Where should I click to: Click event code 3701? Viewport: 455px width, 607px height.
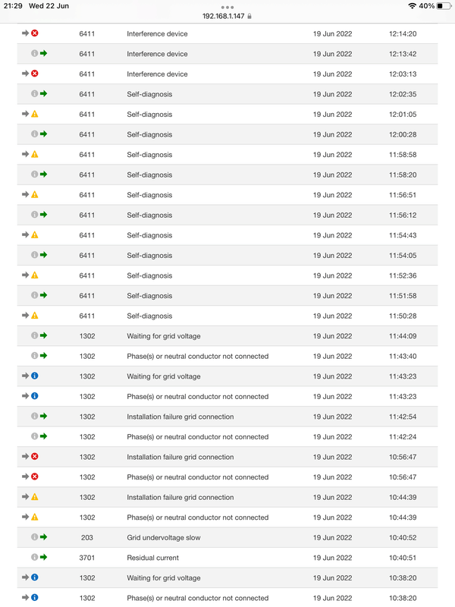[x=87, y=558]
